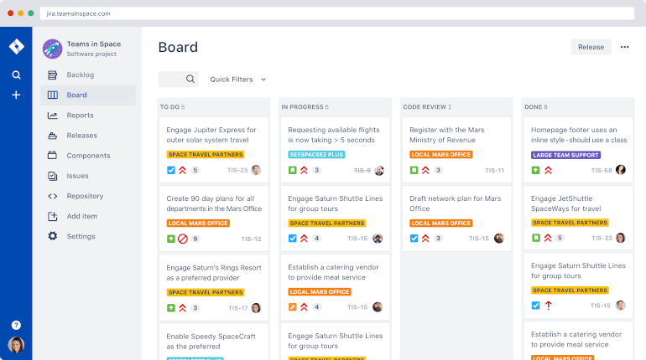Click assignee avatar on TIS-68 card

(x=621, y=170)
